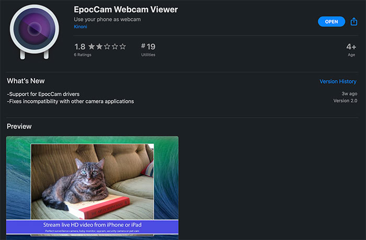Click the 1.8 rating score

pyautogui.click(x=80, y=47)
